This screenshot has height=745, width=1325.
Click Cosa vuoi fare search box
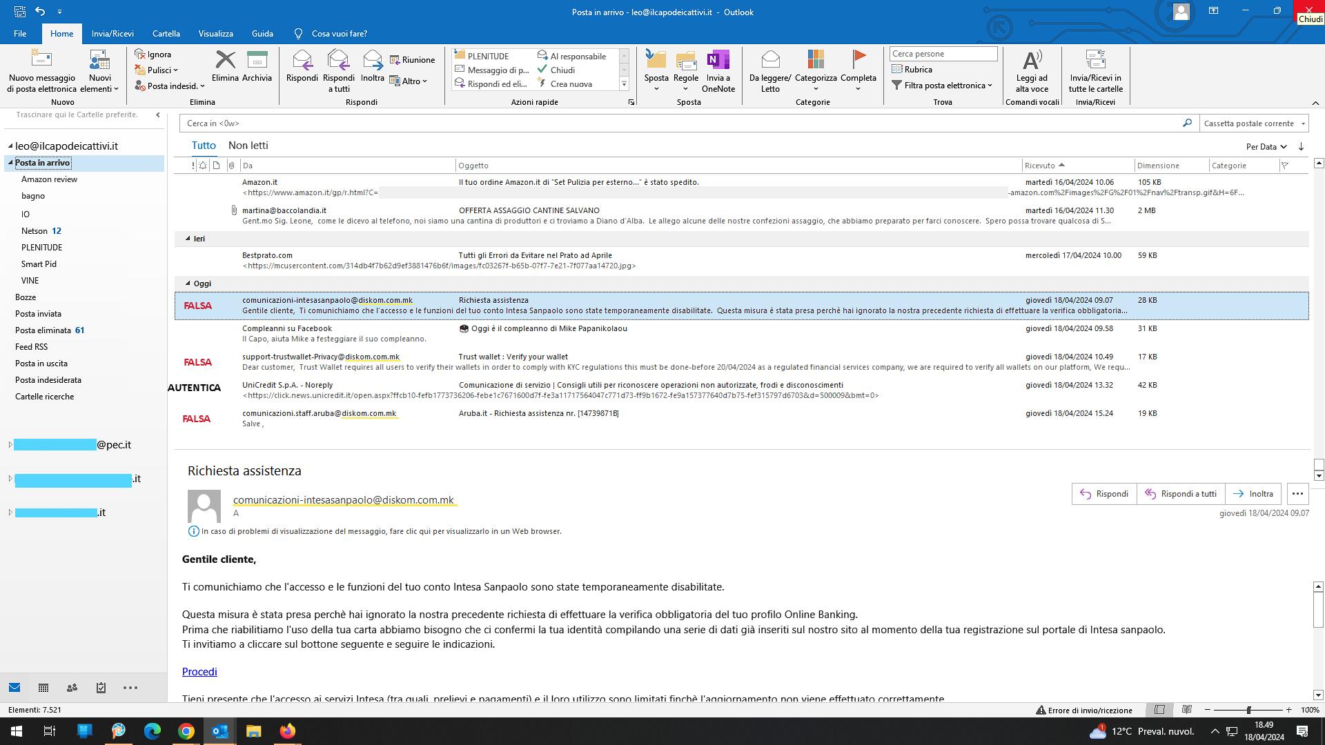[x=339, y=33]
